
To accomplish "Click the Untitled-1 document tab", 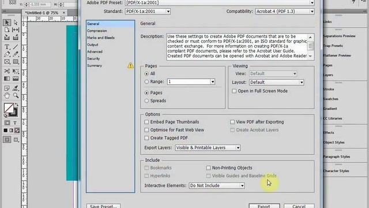I will click(42, 13).
